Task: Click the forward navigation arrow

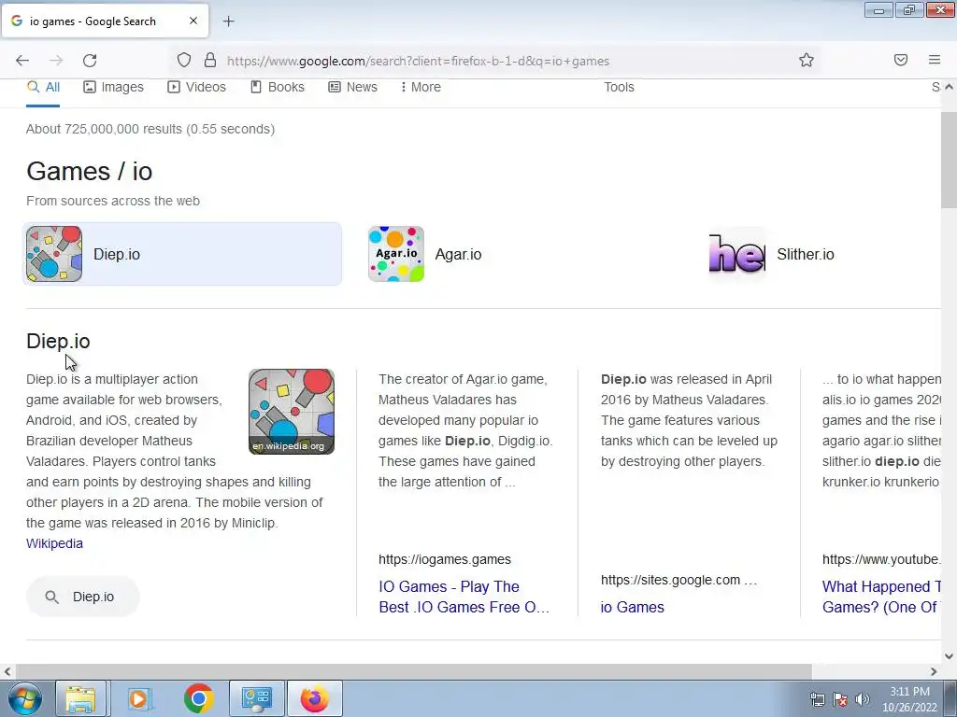Action: (x=56, y=61)
